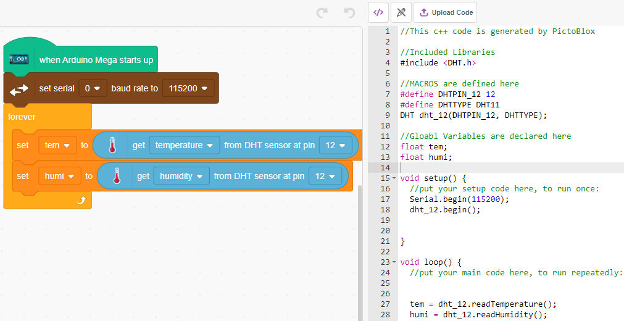
Task: Click 'from DHT sensor at pin' in humidity block
Action: [259, 176]
